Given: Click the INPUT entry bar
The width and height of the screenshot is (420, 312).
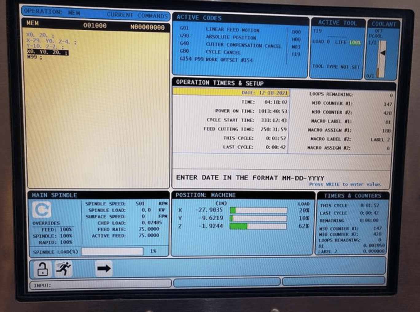Looking at the screenshot, I should click(x=100, y=285).
